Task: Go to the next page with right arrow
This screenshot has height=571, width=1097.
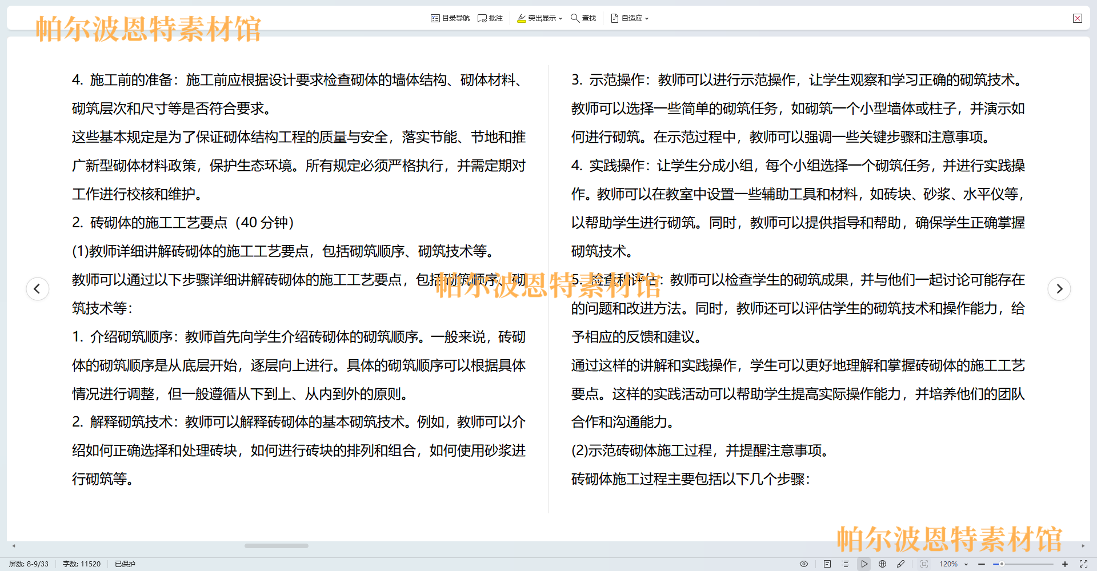Action: pos(1059,288)
